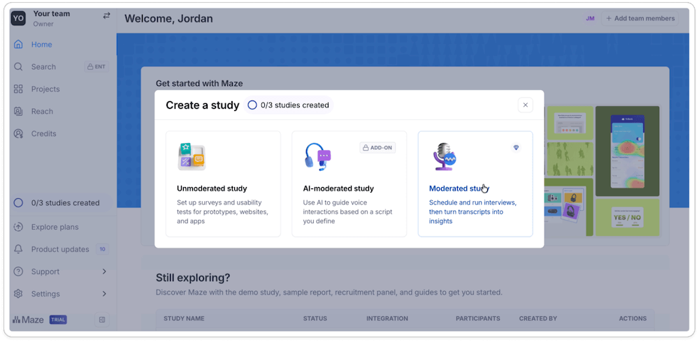Screen dimensions: 699x342
Task: Click the Explore plans arrow icon
Action: (x=18, y=227)
